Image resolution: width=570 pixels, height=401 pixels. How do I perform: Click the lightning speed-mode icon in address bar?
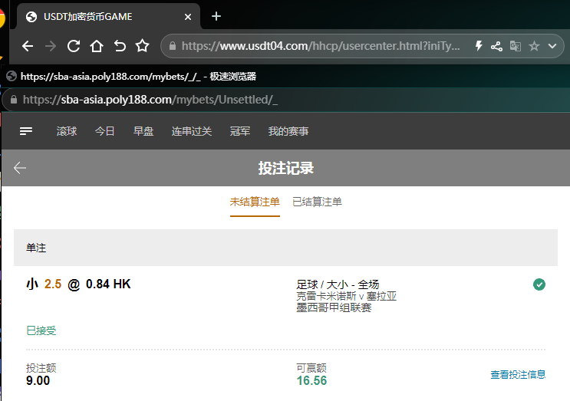(479, 46)
